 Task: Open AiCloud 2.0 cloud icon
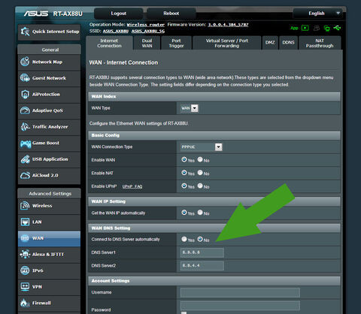point(25,176)
